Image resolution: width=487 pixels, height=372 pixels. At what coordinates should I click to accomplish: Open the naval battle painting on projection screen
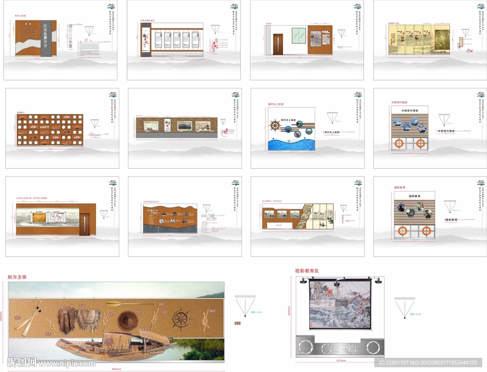[x=340, y=304]
